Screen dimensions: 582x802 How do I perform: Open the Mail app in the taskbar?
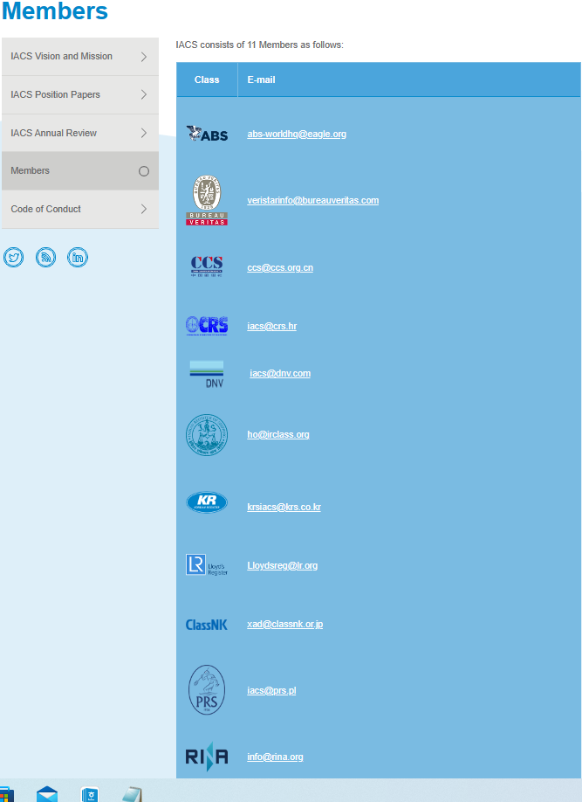[x=47, y=794]
